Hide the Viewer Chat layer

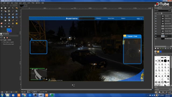point(156,31)
